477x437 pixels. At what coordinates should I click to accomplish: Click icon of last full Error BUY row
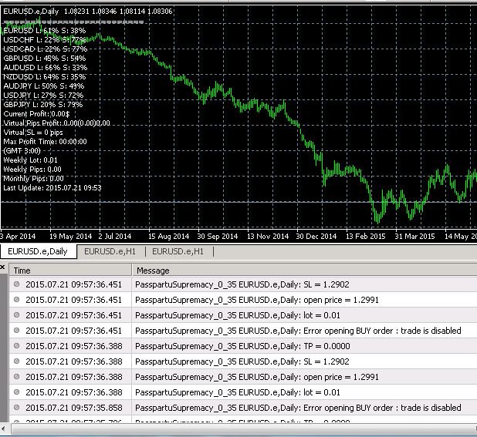(16, 408)
